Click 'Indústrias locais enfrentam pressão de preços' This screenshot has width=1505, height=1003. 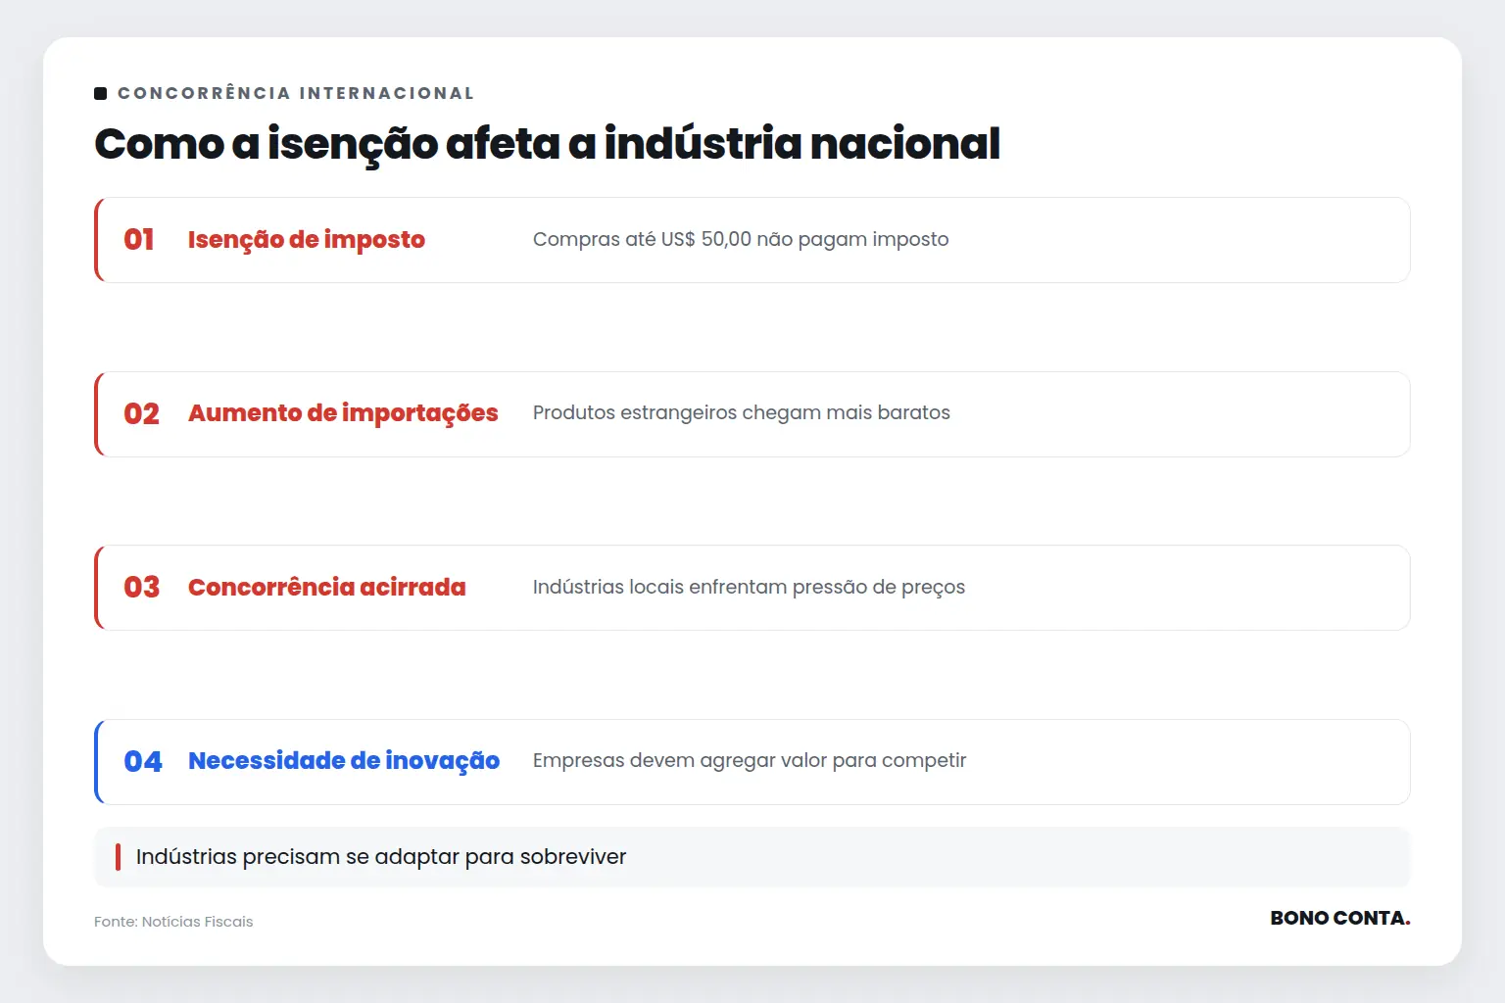[x=749, y=587]
